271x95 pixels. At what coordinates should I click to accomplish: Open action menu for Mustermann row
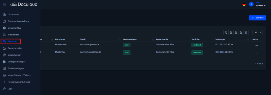[x=257, y=45]
